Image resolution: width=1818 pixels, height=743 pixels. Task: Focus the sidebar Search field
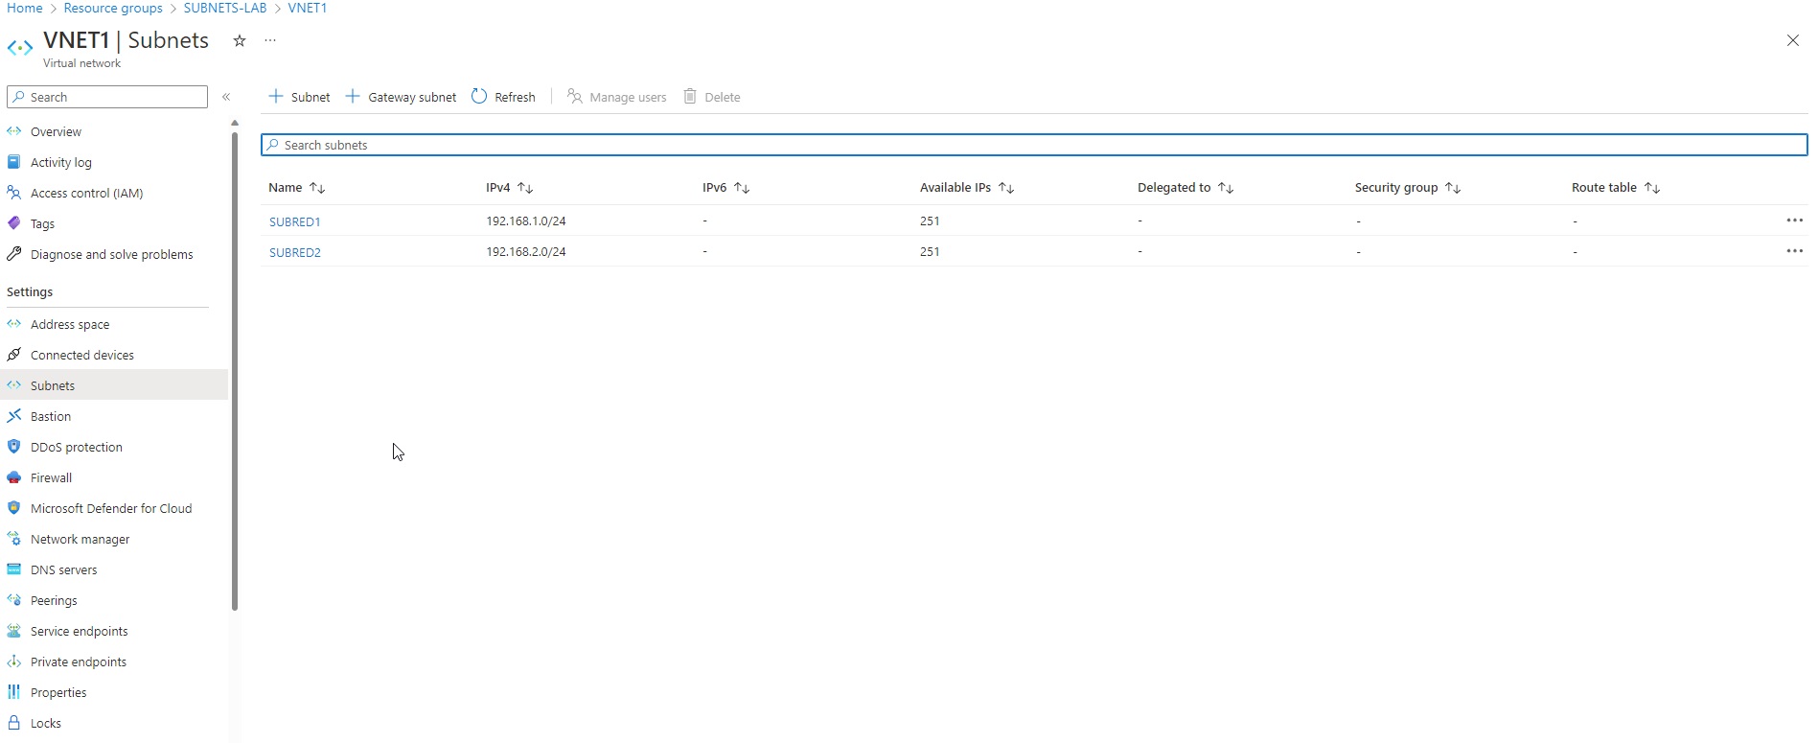point(107,97)
